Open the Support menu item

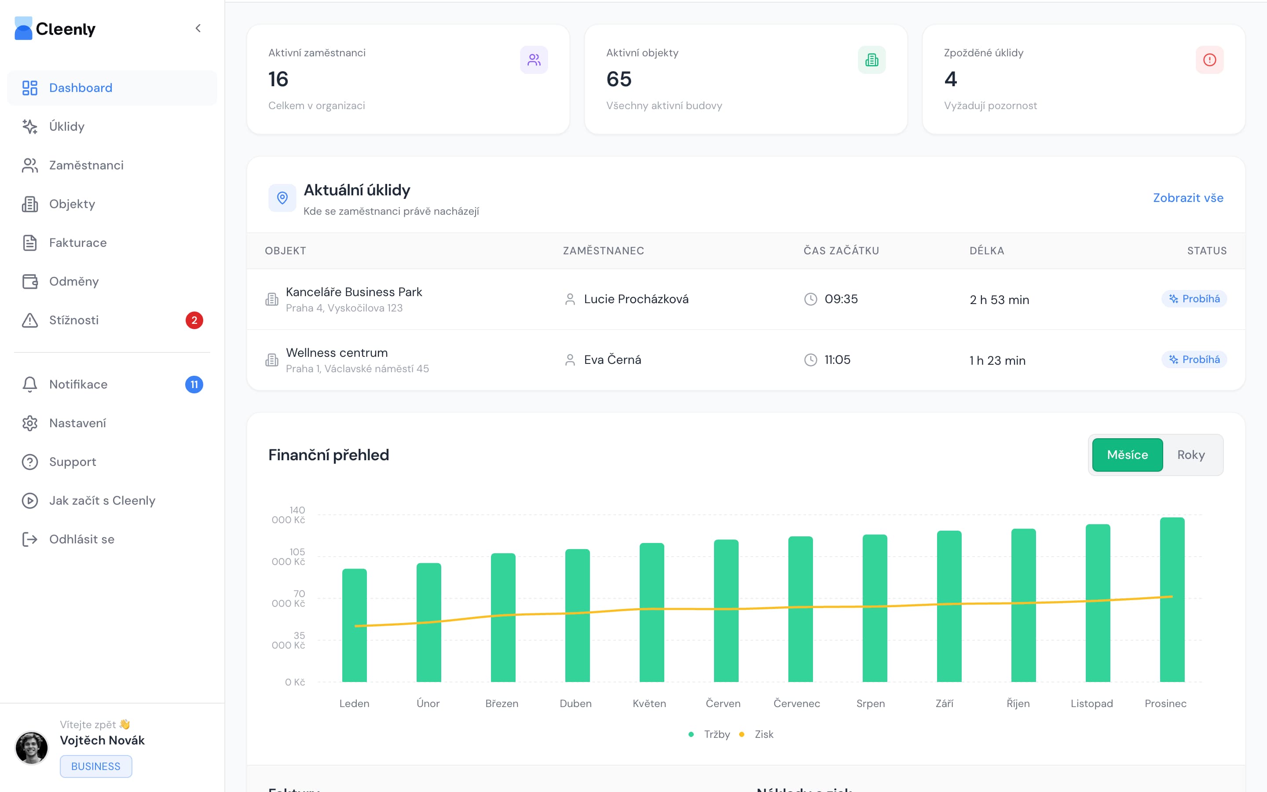coord(72,462)
